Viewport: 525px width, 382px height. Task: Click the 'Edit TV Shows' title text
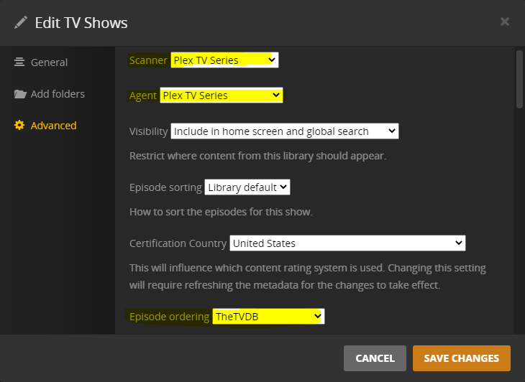[x=81, y=23]
